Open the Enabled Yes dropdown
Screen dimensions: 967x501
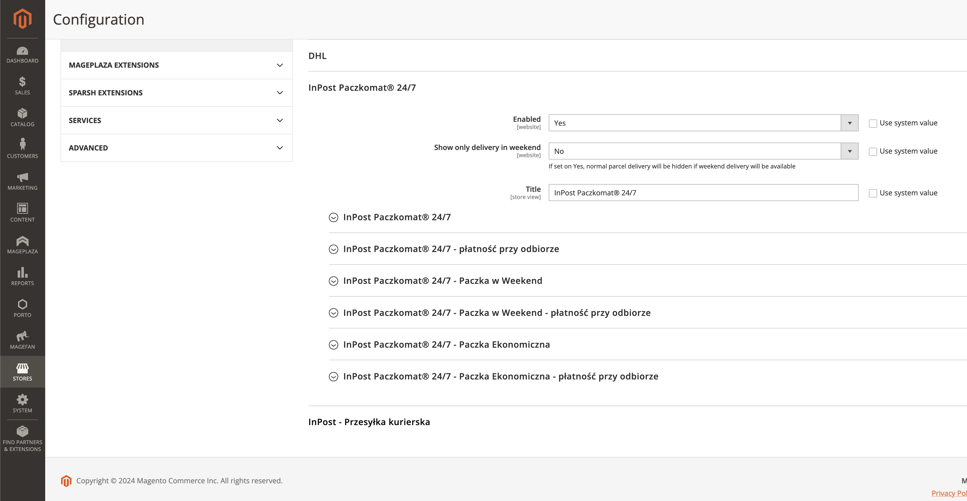tap(703, 123)
